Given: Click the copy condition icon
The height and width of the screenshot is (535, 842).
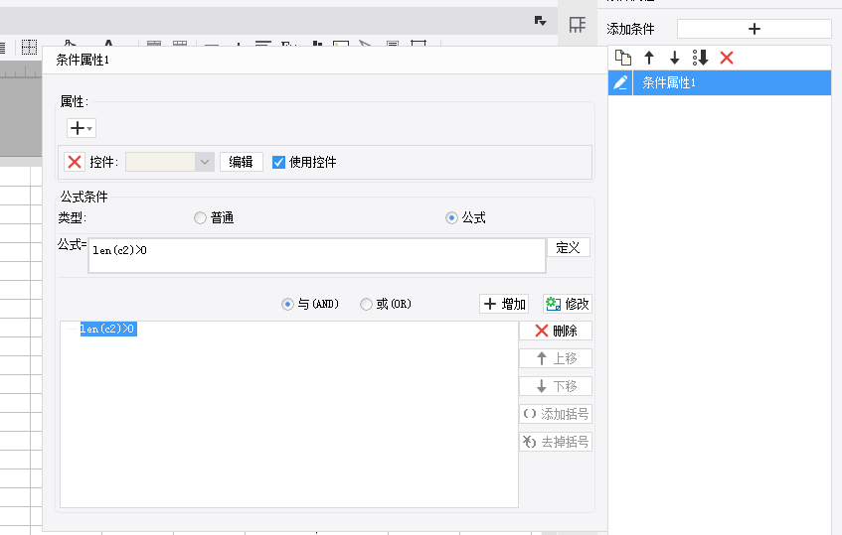Looking at the screenshot, I should 623,58.
